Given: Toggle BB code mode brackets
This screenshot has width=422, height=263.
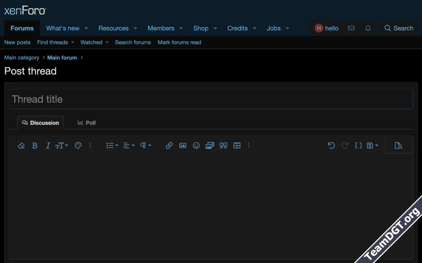Looking at the screenshot, I should (358, 145).
